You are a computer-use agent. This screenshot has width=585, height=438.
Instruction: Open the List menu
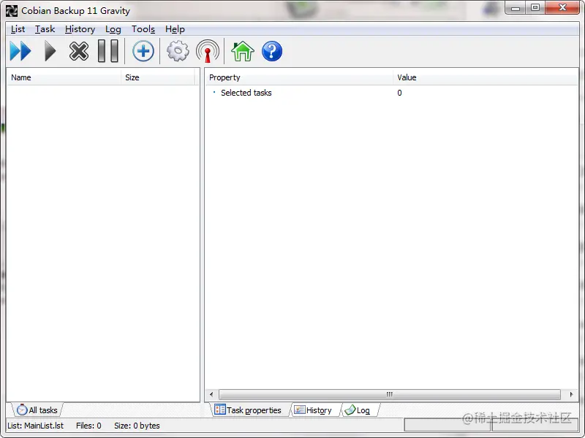[18, 29]
